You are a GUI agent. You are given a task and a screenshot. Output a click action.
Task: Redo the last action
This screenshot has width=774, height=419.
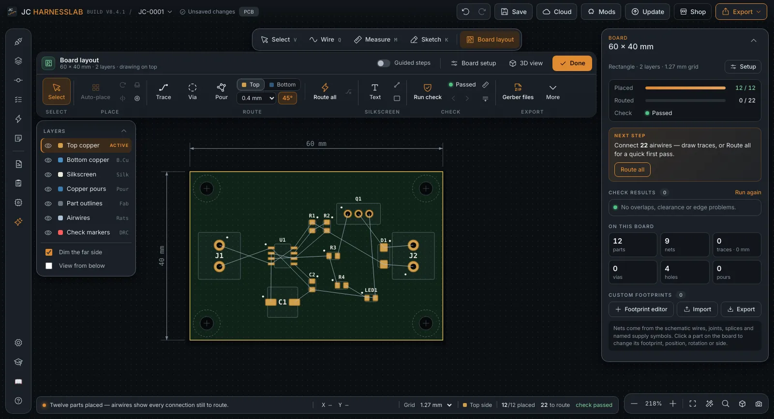tap(482, 12)
